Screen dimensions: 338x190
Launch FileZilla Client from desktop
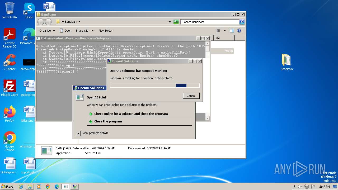tap(10, 88)
